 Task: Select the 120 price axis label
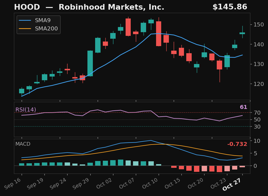(x=259, y=84)
